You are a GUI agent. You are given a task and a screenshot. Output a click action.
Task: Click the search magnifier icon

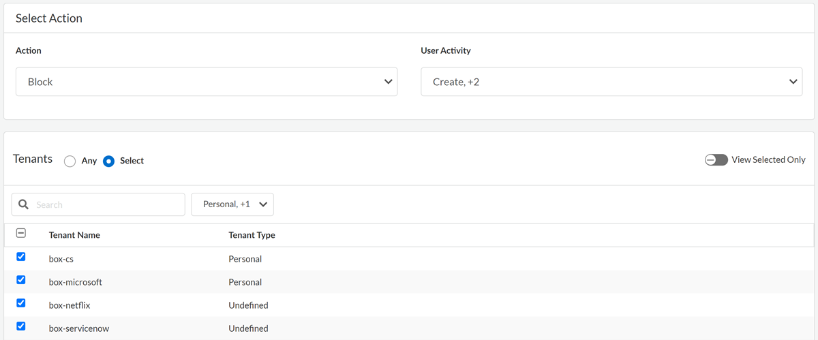tap(24, 204)
